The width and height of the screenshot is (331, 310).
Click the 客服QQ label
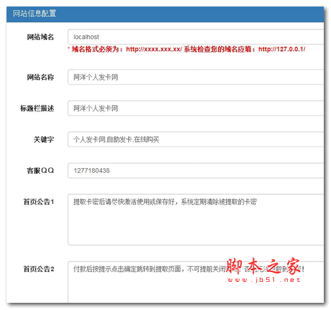pyautogui.click(x=41, y=171)
